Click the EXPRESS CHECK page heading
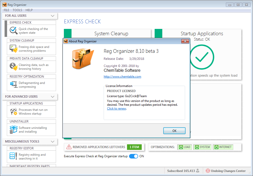The image size is (253, 176). (x=82, y=22)
